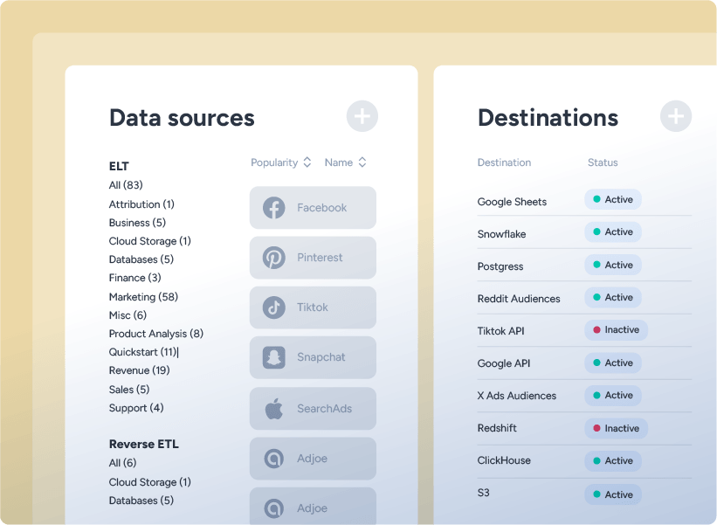Viewport: 717px width, 525px height.
Task: Toggle Tiktok API Inactive status badge
Action: [616, 329]
